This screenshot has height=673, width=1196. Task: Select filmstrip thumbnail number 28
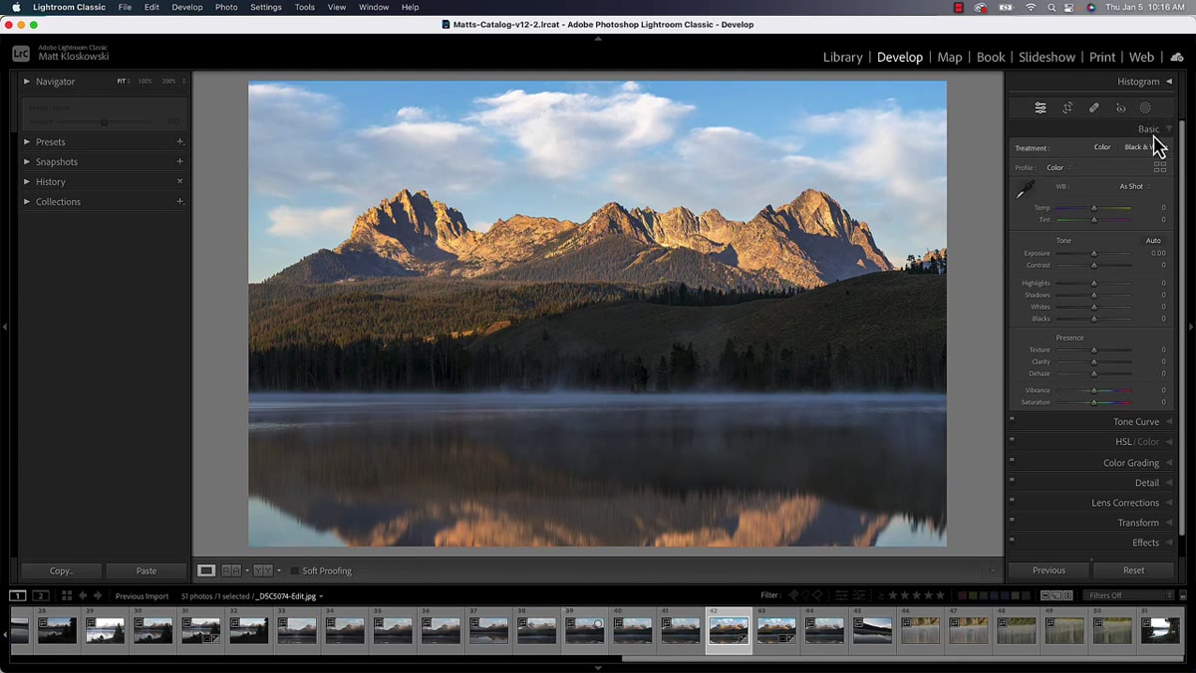tap(57, 629)
